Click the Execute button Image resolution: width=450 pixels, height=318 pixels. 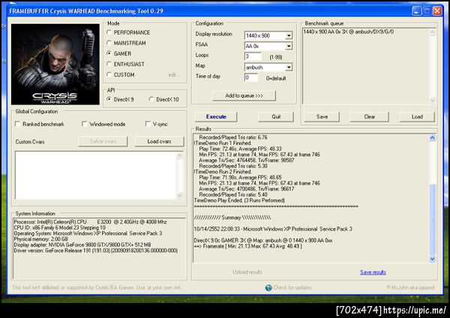[x=216, y=117]
